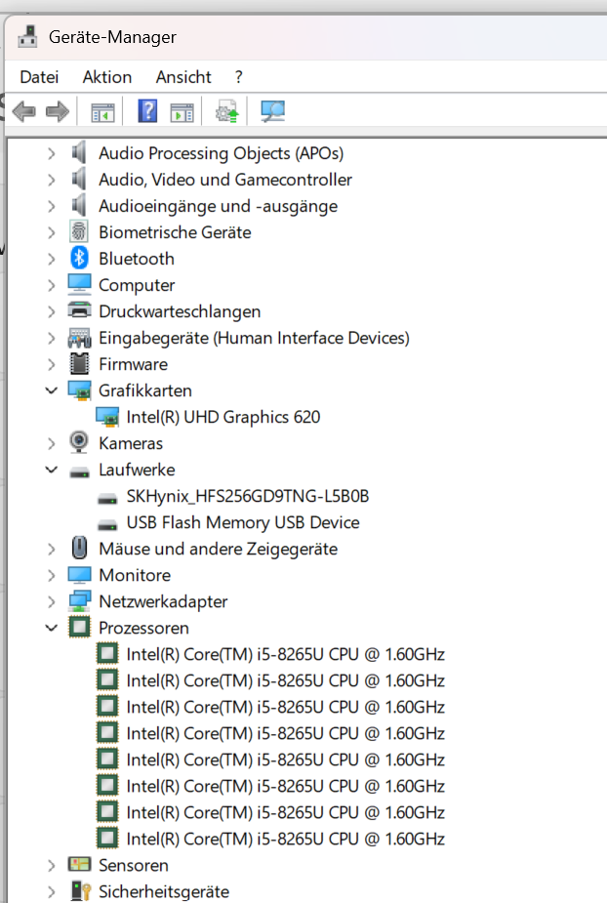
Task: Expand Audioeingänge und -ausgänge node
Action: coord(52,206)
